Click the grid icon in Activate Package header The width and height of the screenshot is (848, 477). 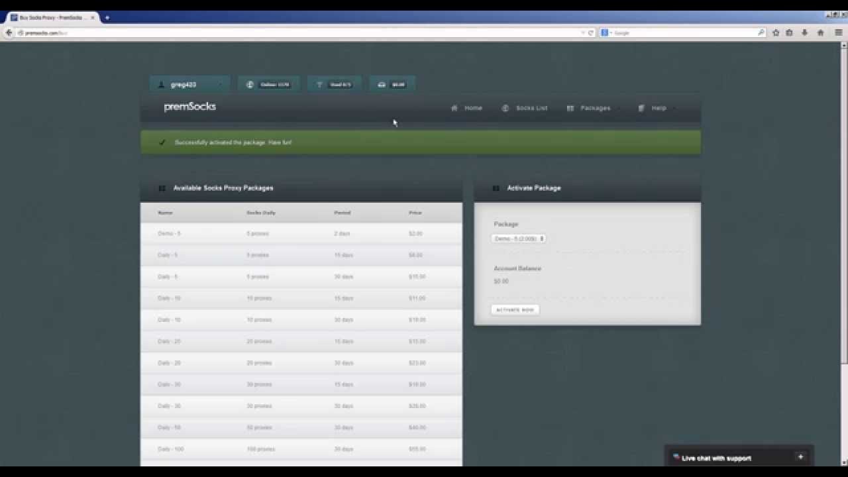pos(496,188)
